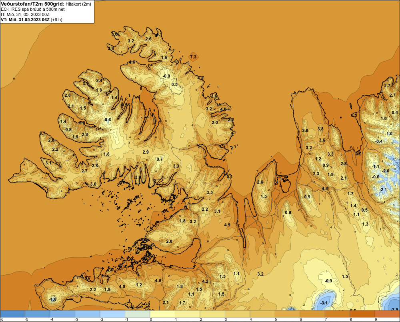Click the -2.1 temperature value
The height and width of the screenshot is (322, 400).
(383, 190)
